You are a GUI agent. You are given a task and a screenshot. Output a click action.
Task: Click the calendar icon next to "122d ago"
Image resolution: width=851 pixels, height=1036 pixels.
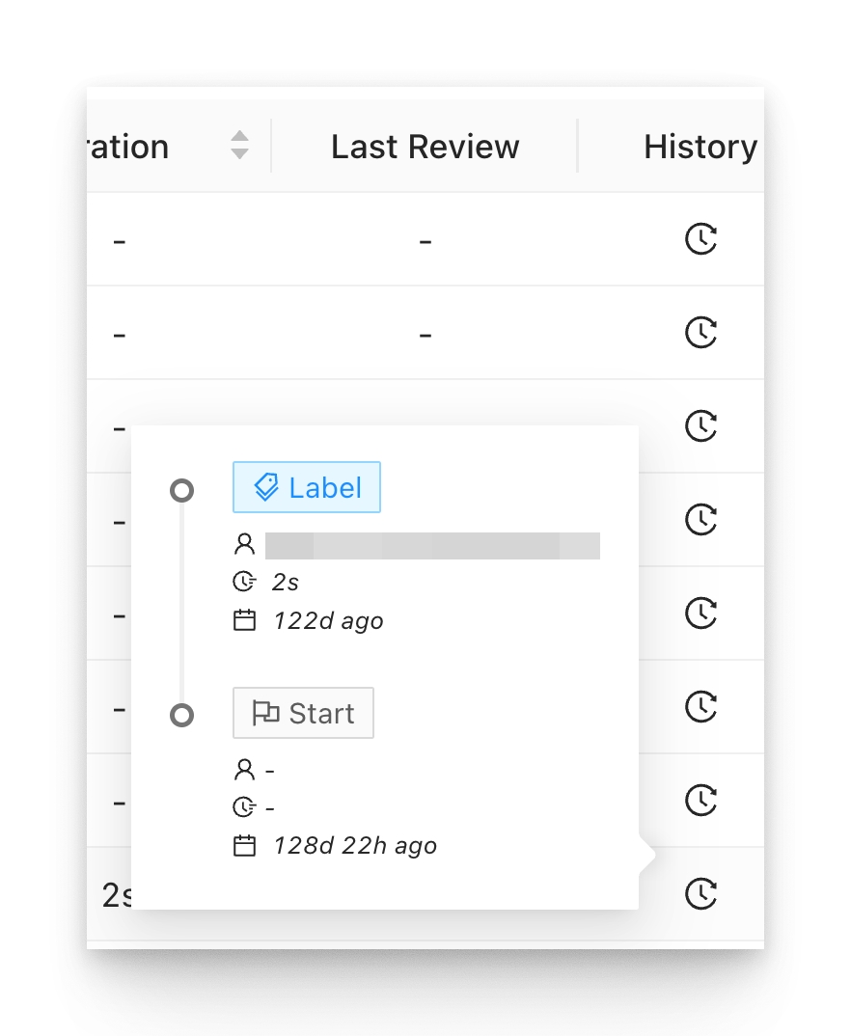(x=245, y=620)
